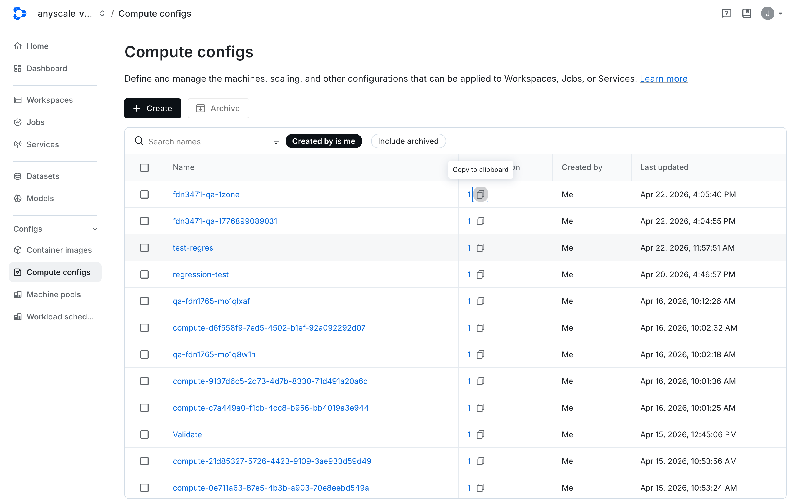Collapse the Configs sidebar section
The height and width of the screenshot is (500, 800).
tap(95, 229)
